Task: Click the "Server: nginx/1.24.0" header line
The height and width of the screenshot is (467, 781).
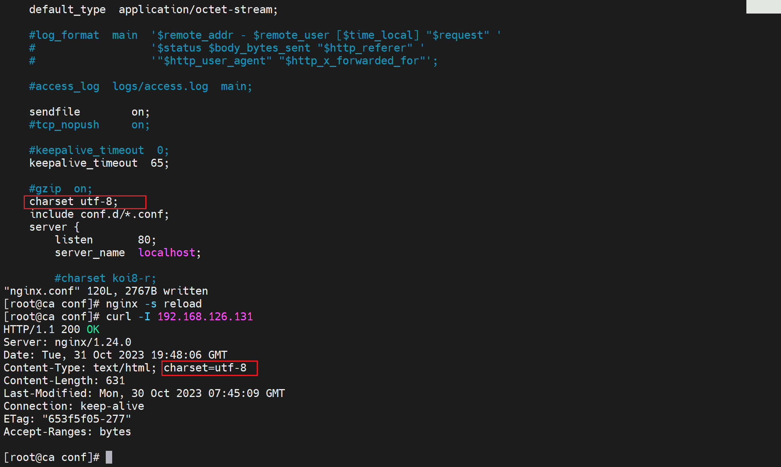Action: 67,342
